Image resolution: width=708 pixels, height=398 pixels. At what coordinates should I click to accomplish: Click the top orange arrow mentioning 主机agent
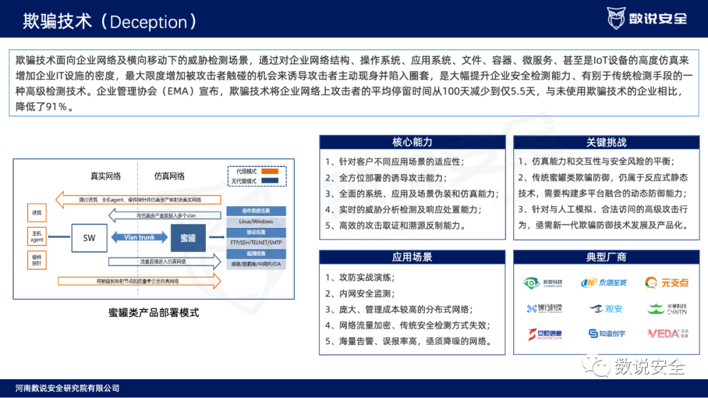[x=138, y=200]
